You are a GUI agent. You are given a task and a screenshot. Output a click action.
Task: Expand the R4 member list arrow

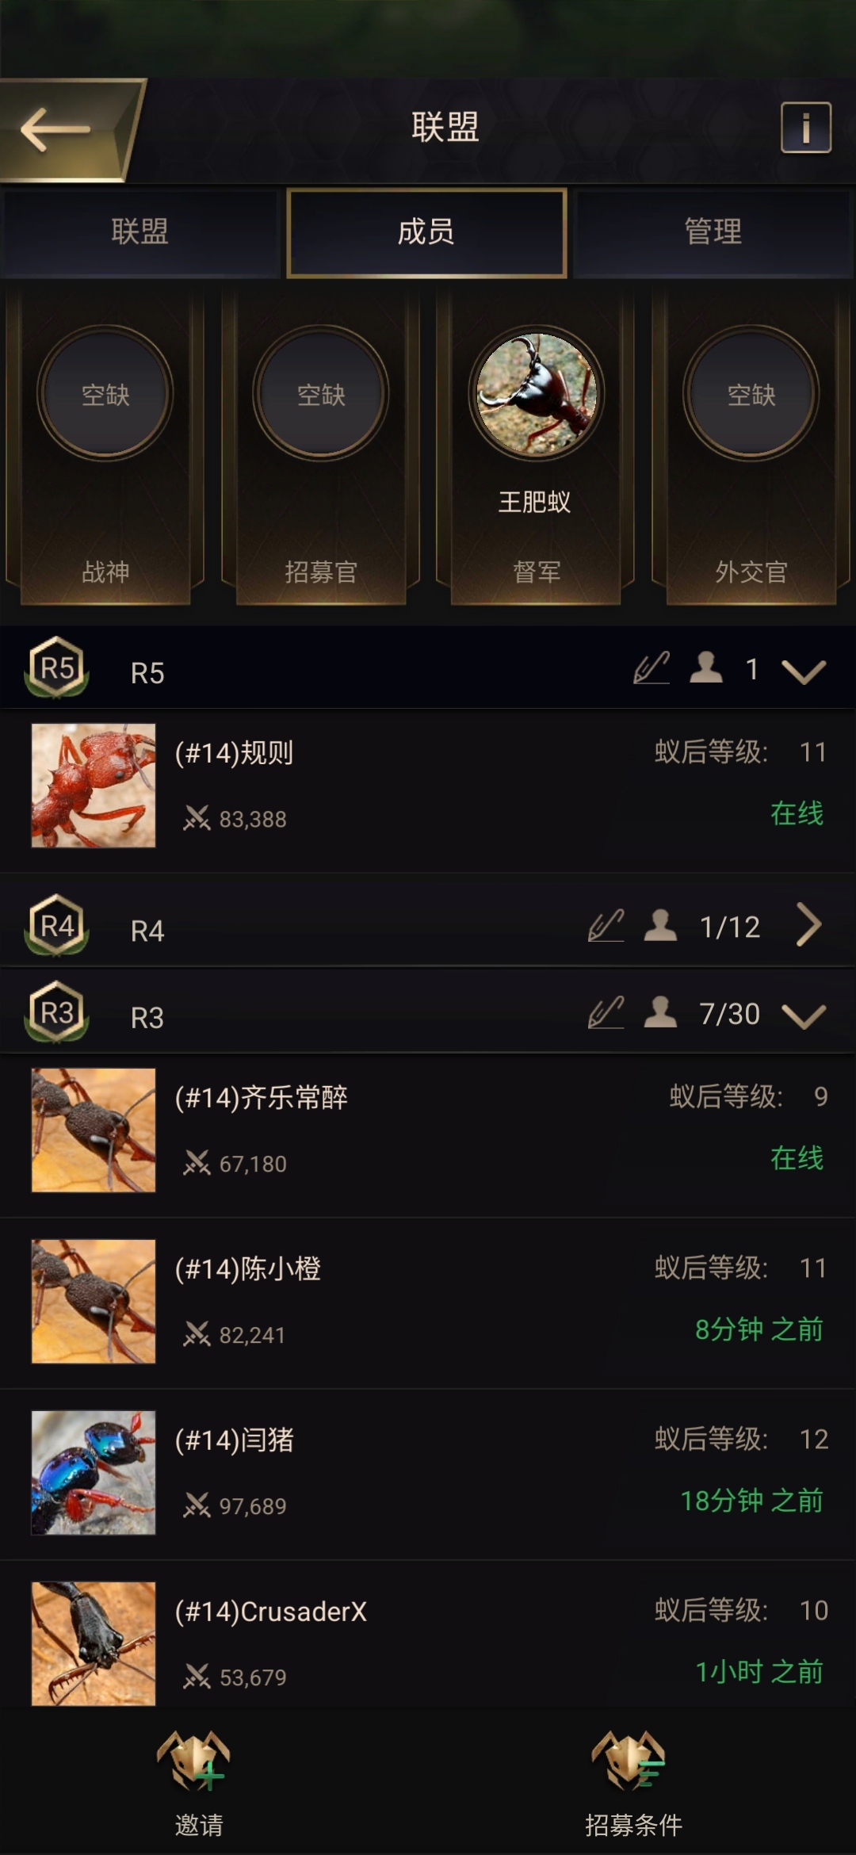[808, 925]
